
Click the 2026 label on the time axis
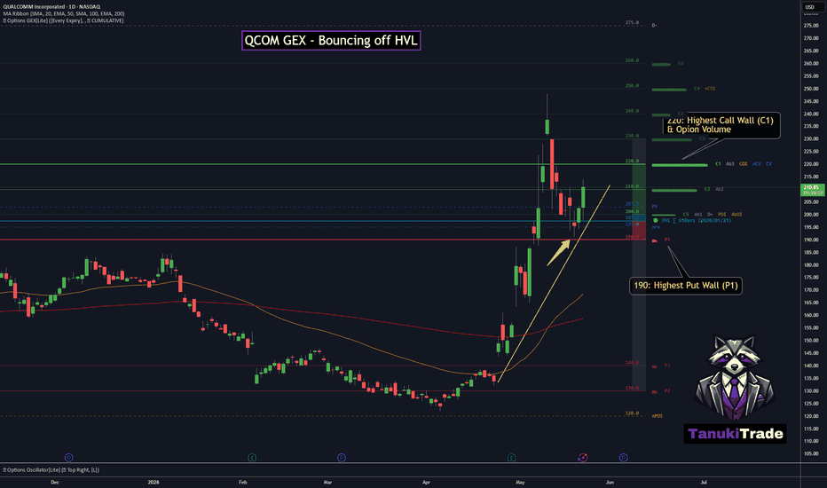(x=154, y=482)
